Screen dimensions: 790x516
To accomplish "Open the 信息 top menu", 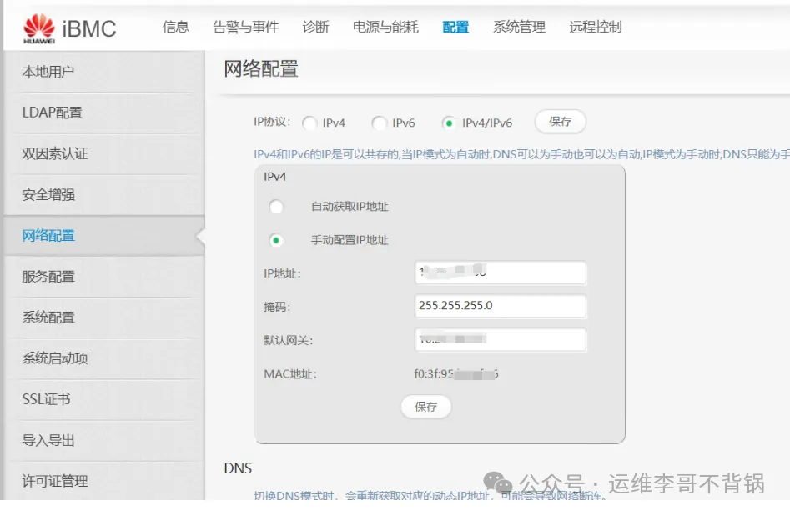I will [176, 28].
